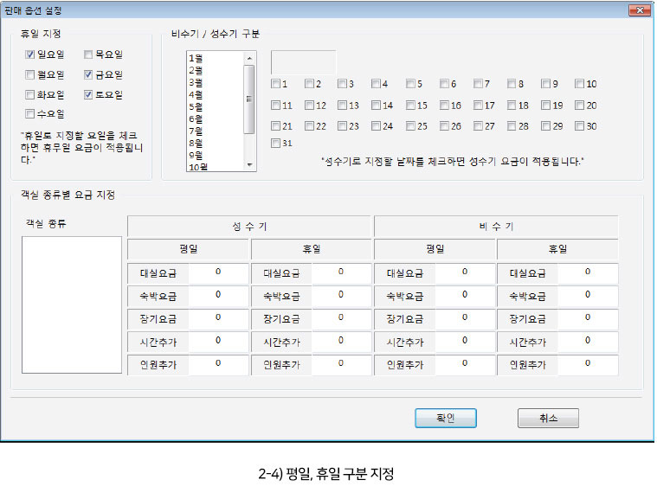Viewport: 657px width, 493px height.
Task: Edit 비수기 평일 장기요금 value
Action: coord(465,318)
